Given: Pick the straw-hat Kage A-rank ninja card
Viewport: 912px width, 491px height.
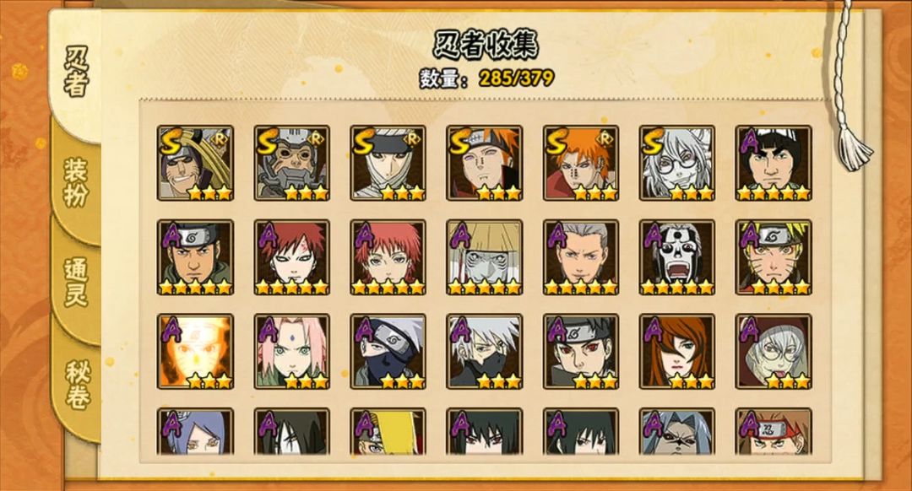Looking at the screenshot, I should pos(484,257).
